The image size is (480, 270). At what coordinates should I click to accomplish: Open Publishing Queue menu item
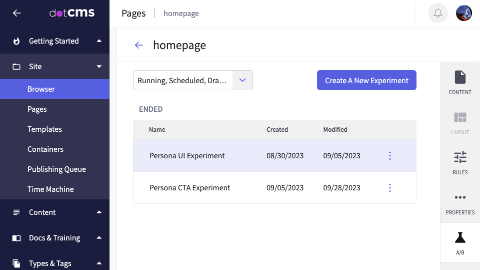click(56, 169)
